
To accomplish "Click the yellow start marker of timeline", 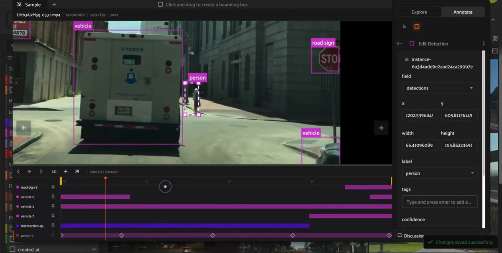I will tap(61, 181).
